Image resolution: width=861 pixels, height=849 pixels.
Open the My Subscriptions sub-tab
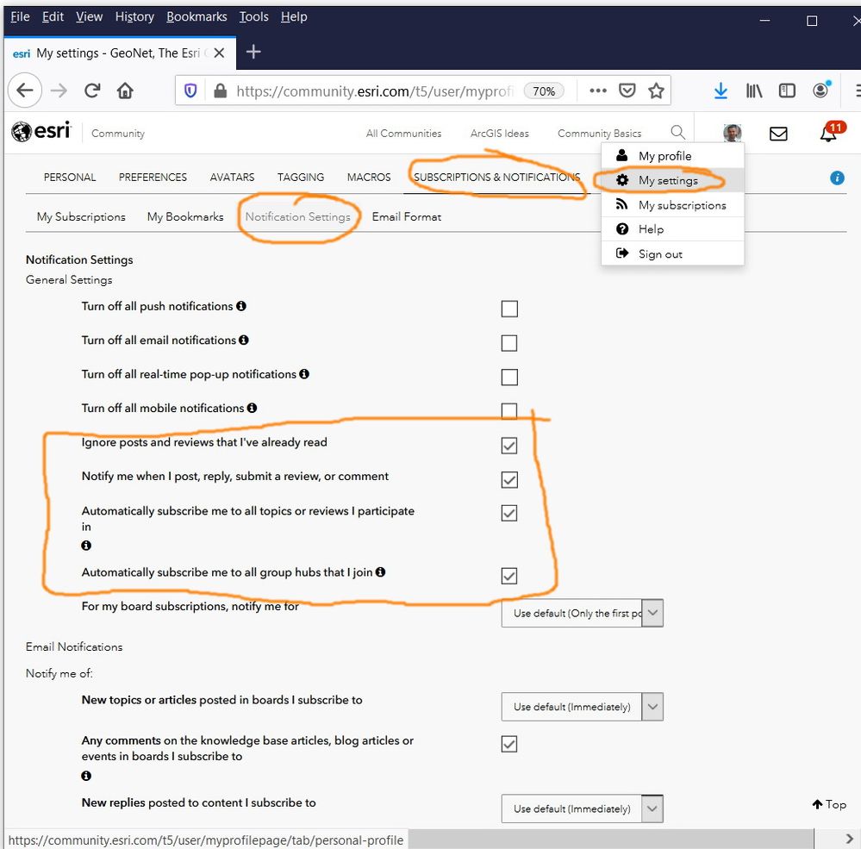(81, 217)
